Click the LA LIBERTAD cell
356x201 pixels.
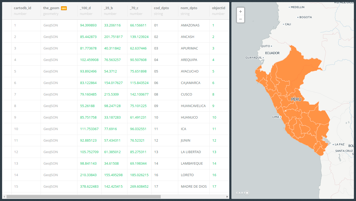coord(191,152)
